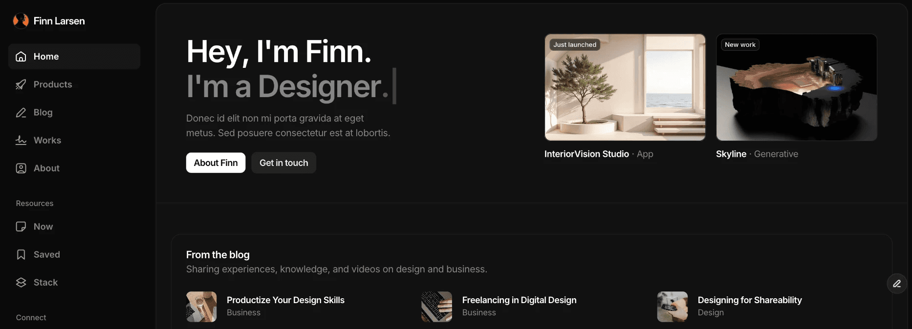Image resolution: width=912 pixels, height=329 pixels.
Task: Click the Blog pencil icon in sidebar
Action: [x=21, y=112]
